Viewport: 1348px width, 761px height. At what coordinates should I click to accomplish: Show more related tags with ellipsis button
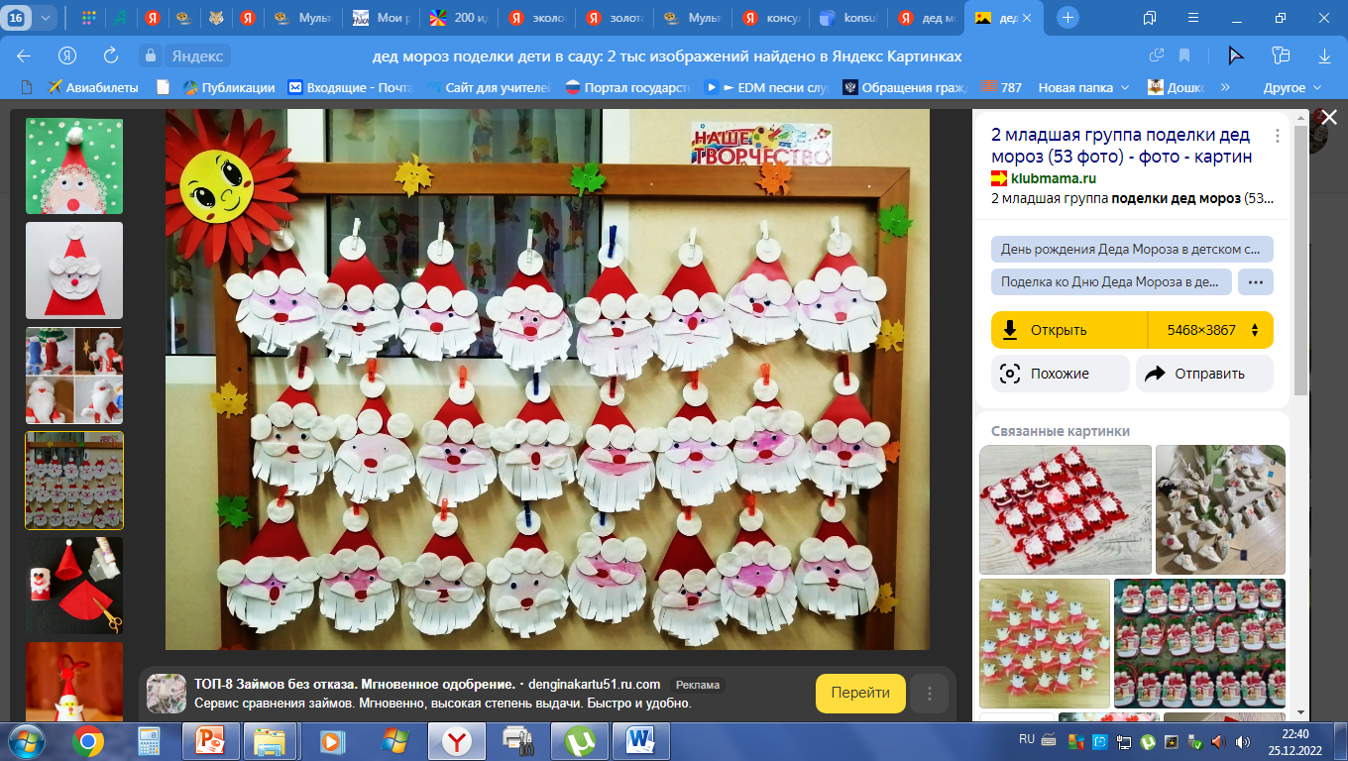coord(1255,281)
